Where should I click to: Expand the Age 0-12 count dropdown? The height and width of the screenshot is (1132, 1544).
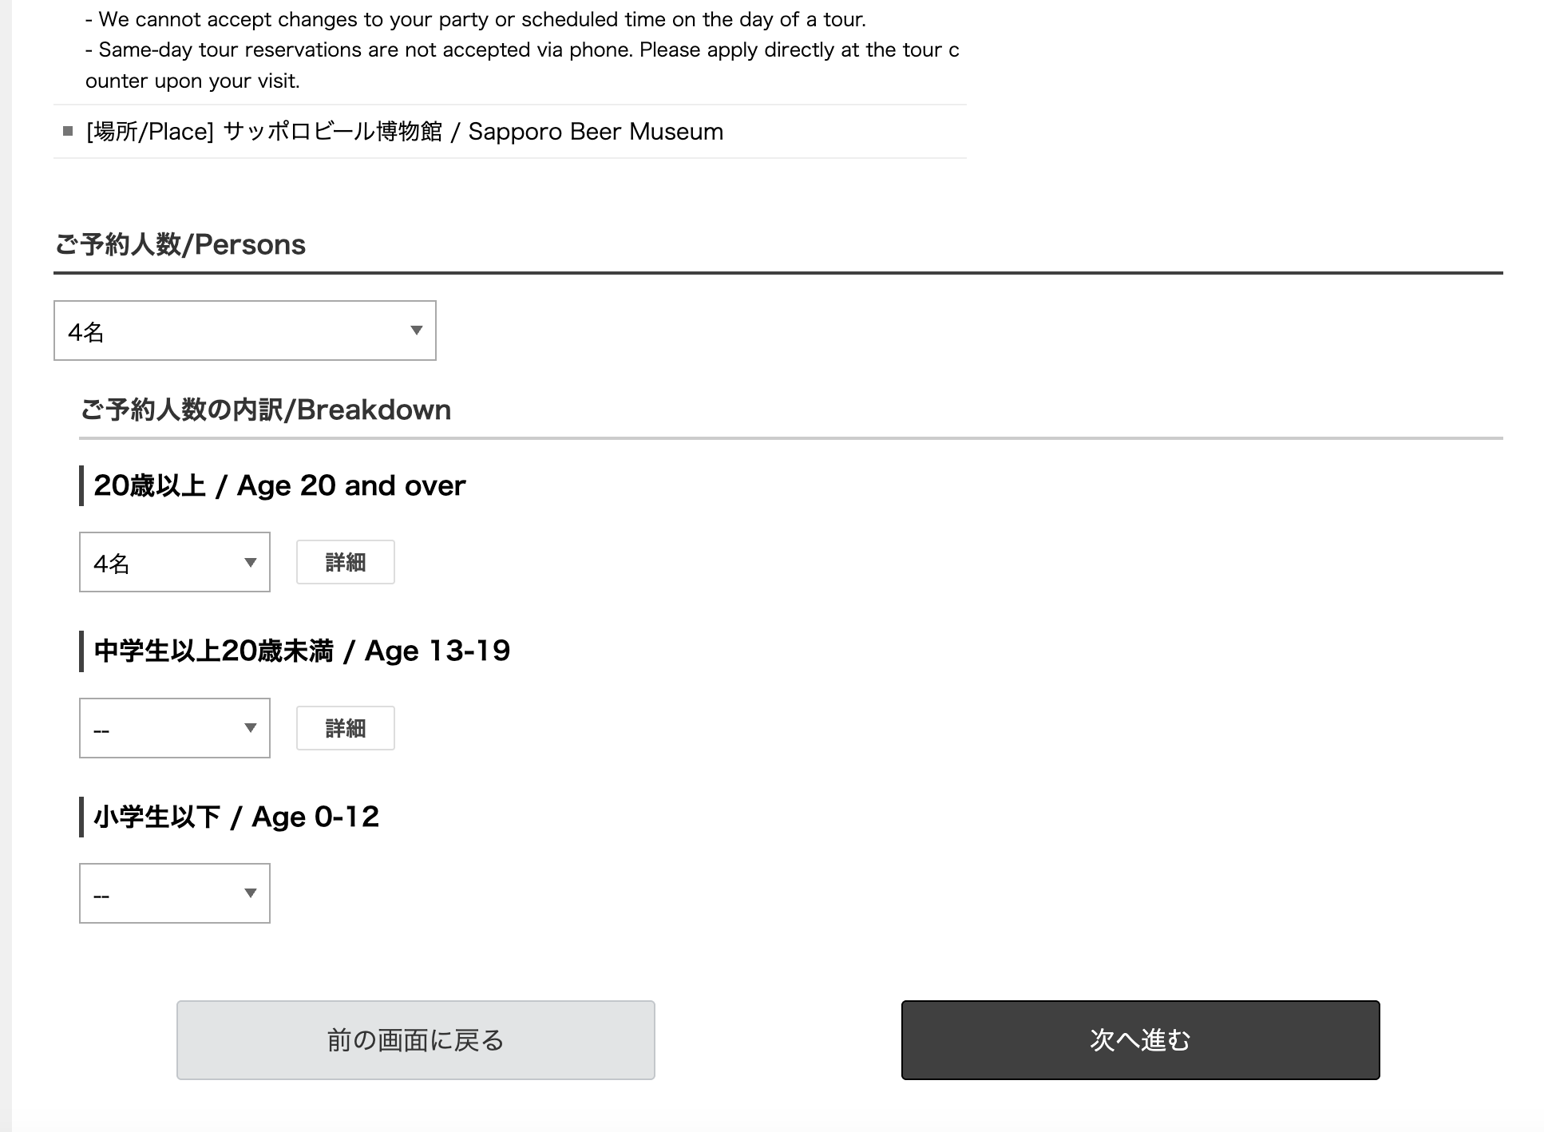tap(174, 893)
